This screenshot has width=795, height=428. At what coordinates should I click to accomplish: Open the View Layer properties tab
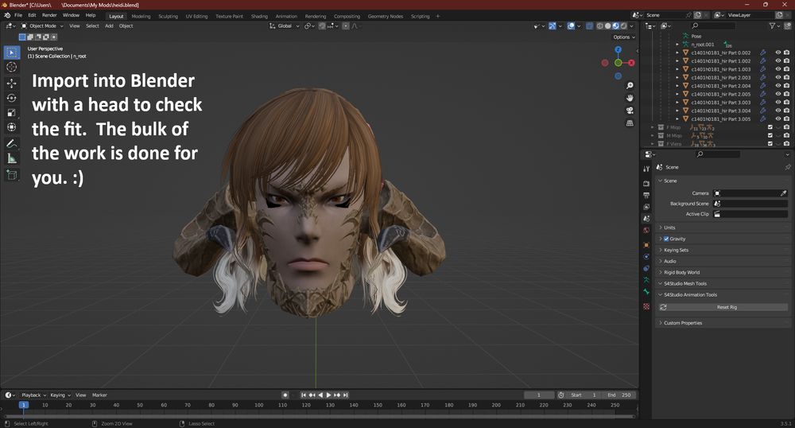click(x=646, y=207)
